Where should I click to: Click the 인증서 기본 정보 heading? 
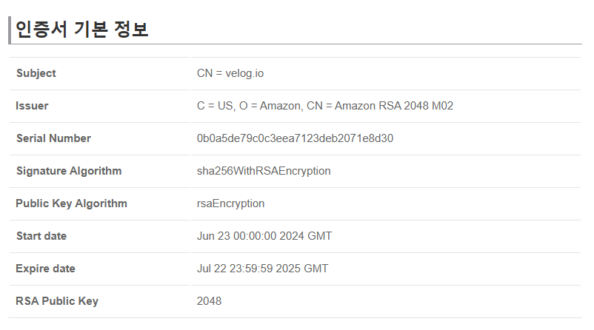pyautogui.click(x=81, y=29)
